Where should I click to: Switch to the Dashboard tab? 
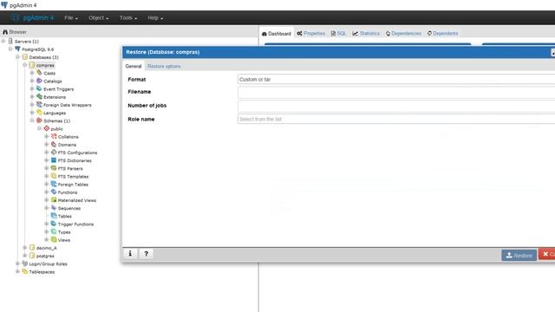277,34
